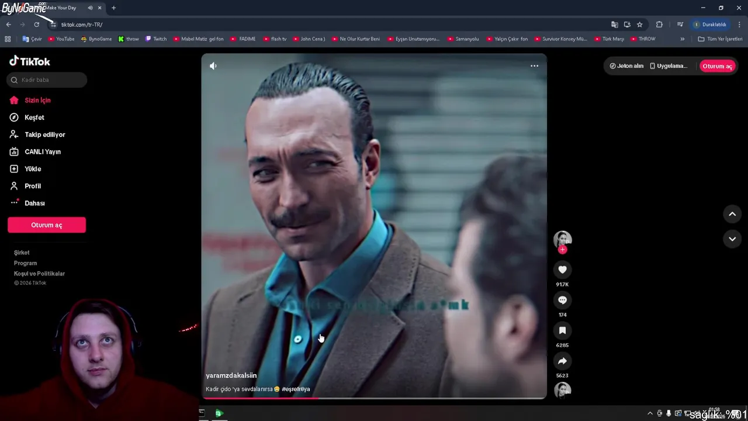Focus the 'Kadir baba' search field
Screen dimensions: 748x421
(47, 80)
